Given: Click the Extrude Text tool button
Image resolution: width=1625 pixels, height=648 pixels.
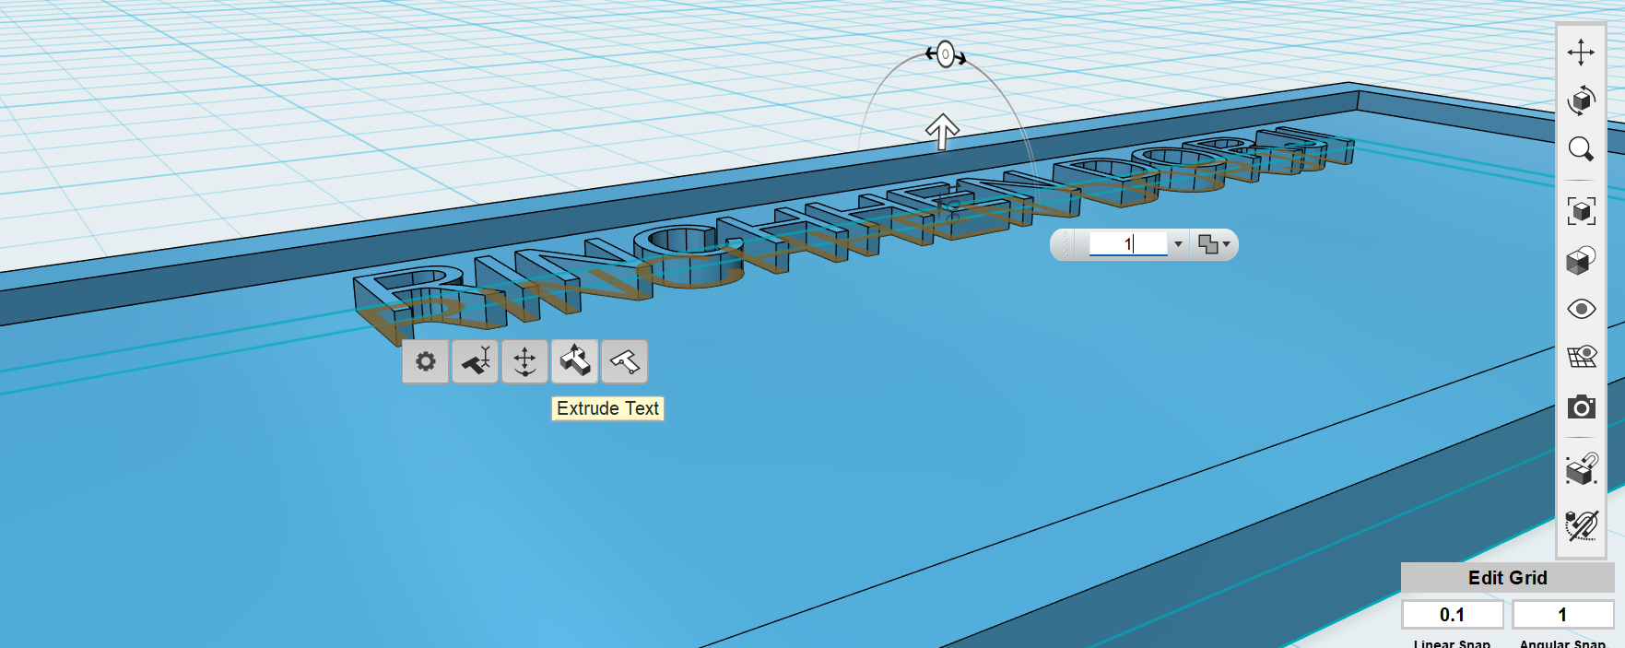Looking at the screenshot, I should (x=575, y=361).
